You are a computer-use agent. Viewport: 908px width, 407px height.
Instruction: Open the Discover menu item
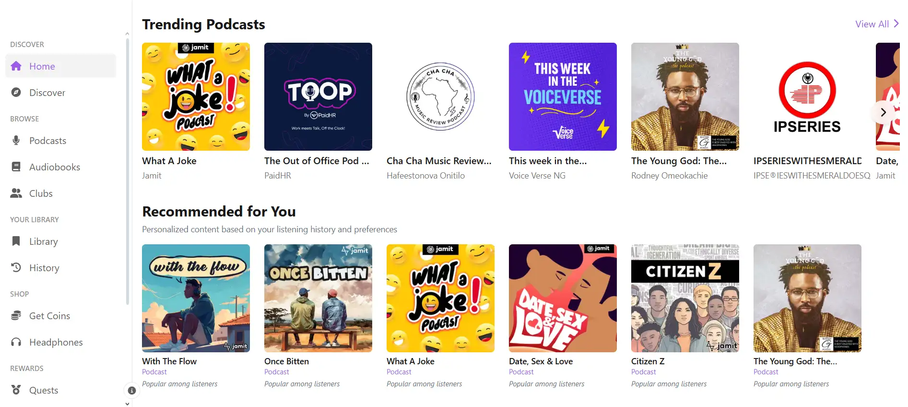47,93
